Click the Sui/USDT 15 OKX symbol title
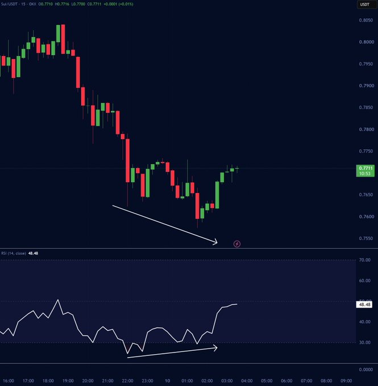This screenshot has height=386, width=378. 19,4
